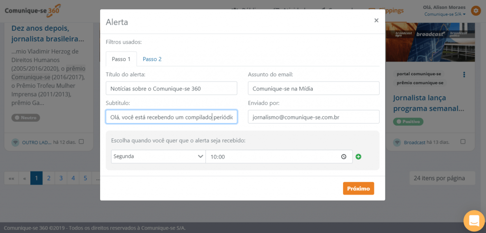Switch to the Passo 2 tab

(x=152, y=59)
